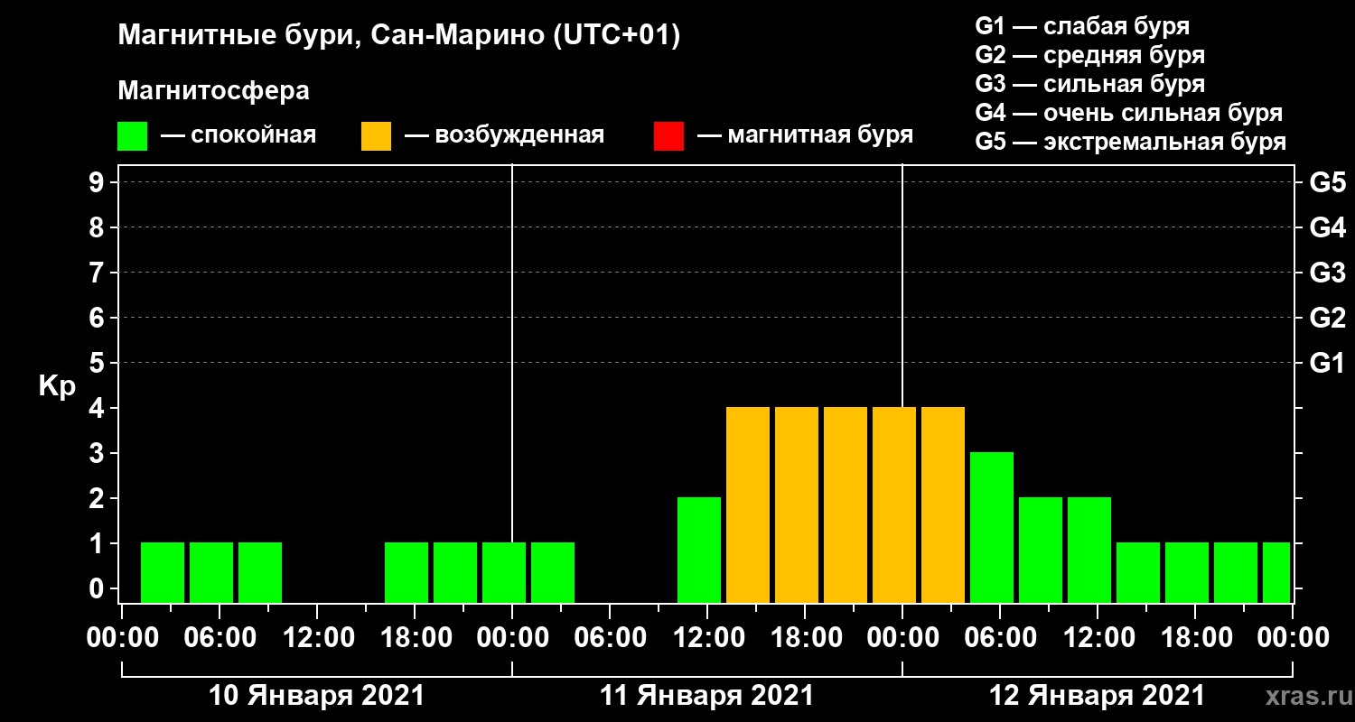
Task: Click the 06:00 time label under 10 January
Action: [220, 638]
